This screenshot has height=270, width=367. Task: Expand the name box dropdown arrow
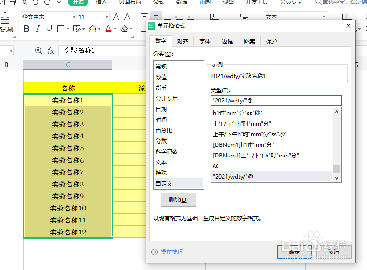coord(11,51)
